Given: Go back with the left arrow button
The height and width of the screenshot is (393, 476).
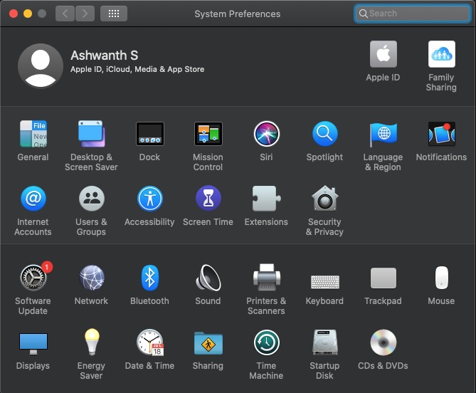Looking at the screenshot, I should pos(65,14).
